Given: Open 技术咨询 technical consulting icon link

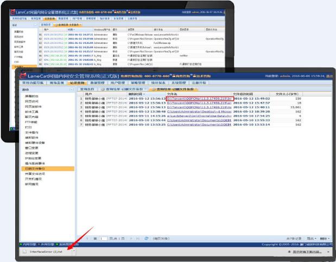Looking at the screenshot, I should click(202, 76).
